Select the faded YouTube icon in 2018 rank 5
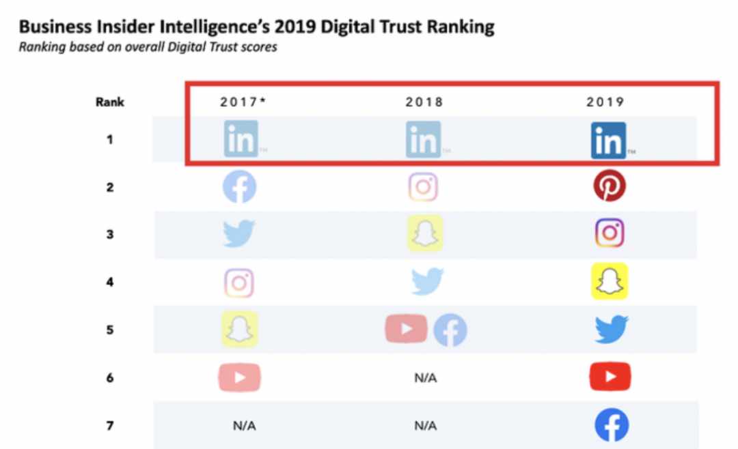 406,329
